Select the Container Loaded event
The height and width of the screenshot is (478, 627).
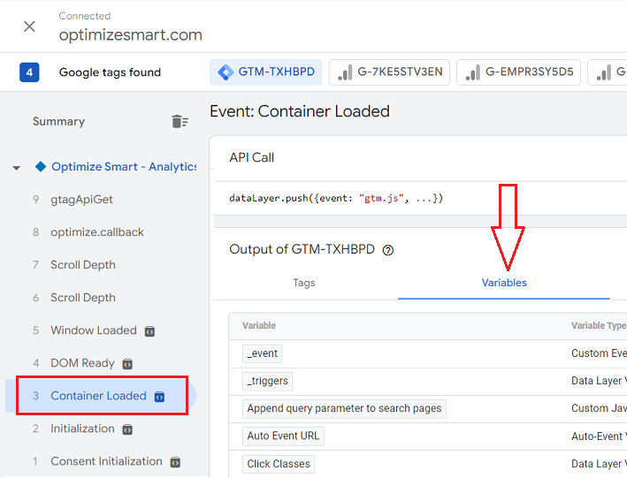[98, 396]
